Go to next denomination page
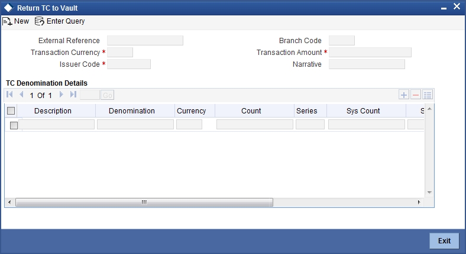The height and width of the screenshot is (254, 466). click(62, 95)
